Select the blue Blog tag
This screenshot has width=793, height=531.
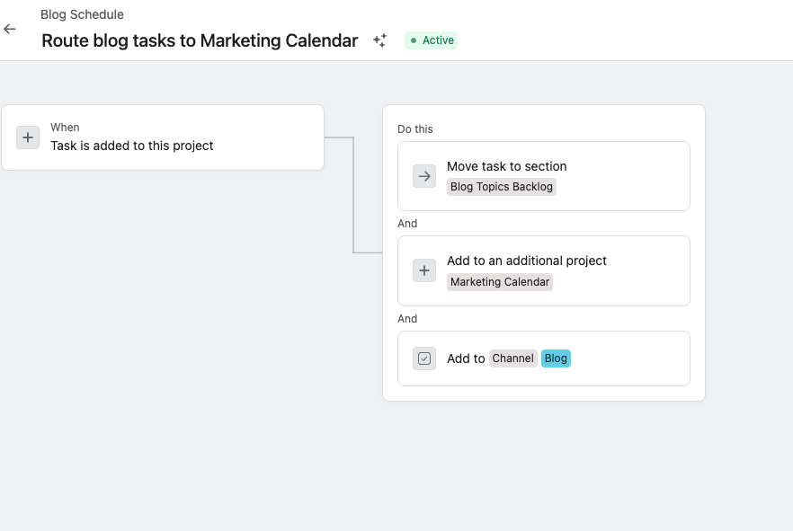tap(556, 358)
